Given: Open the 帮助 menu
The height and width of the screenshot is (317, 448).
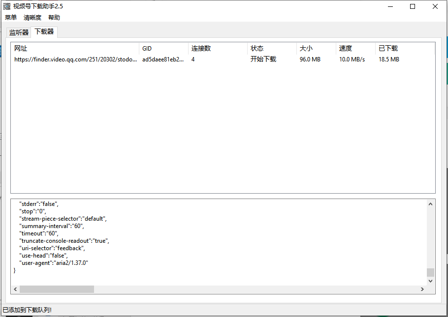Looking at the screenshot, I should click(x=54, y=17).
